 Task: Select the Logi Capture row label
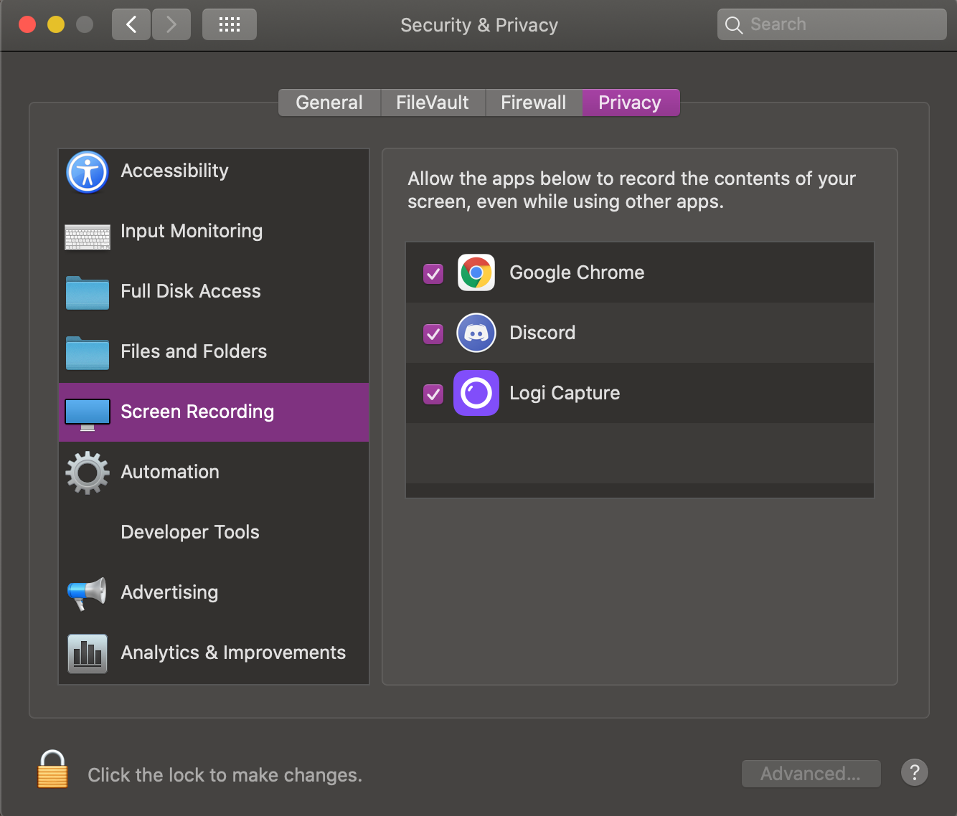click(565, 393)
